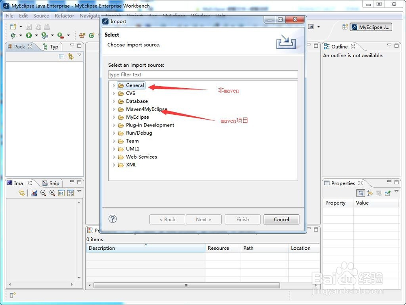
Task: Launch Debug via the bug icon
Action: tap(13, 35)
